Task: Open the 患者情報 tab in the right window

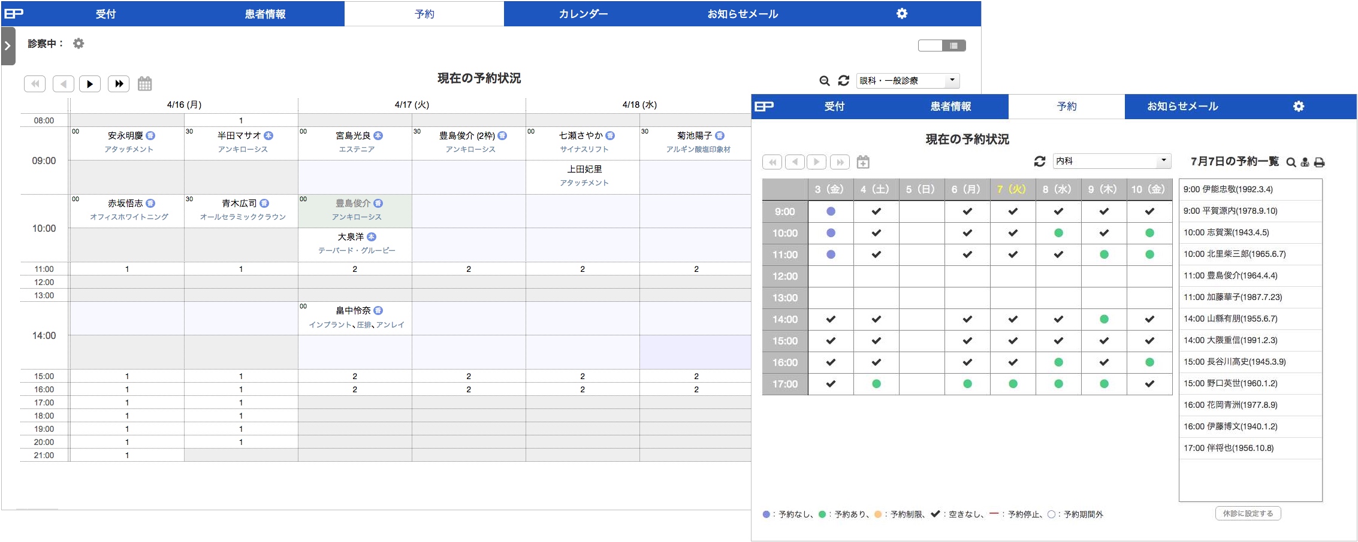Action: [x=950, y=107]
